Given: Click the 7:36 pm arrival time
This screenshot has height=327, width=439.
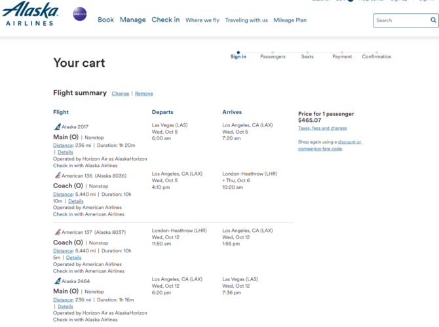Looking at the screenshot, I should pyautogui.click(x=231, y=292).
